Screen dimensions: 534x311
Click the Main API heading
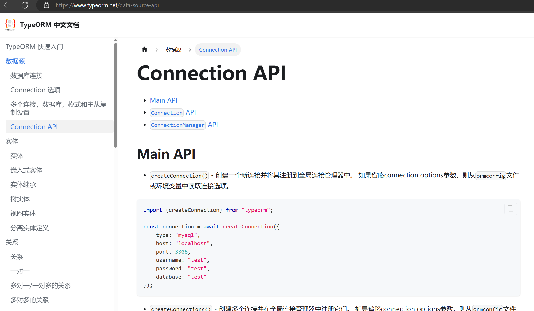click(x=166, y=154)
